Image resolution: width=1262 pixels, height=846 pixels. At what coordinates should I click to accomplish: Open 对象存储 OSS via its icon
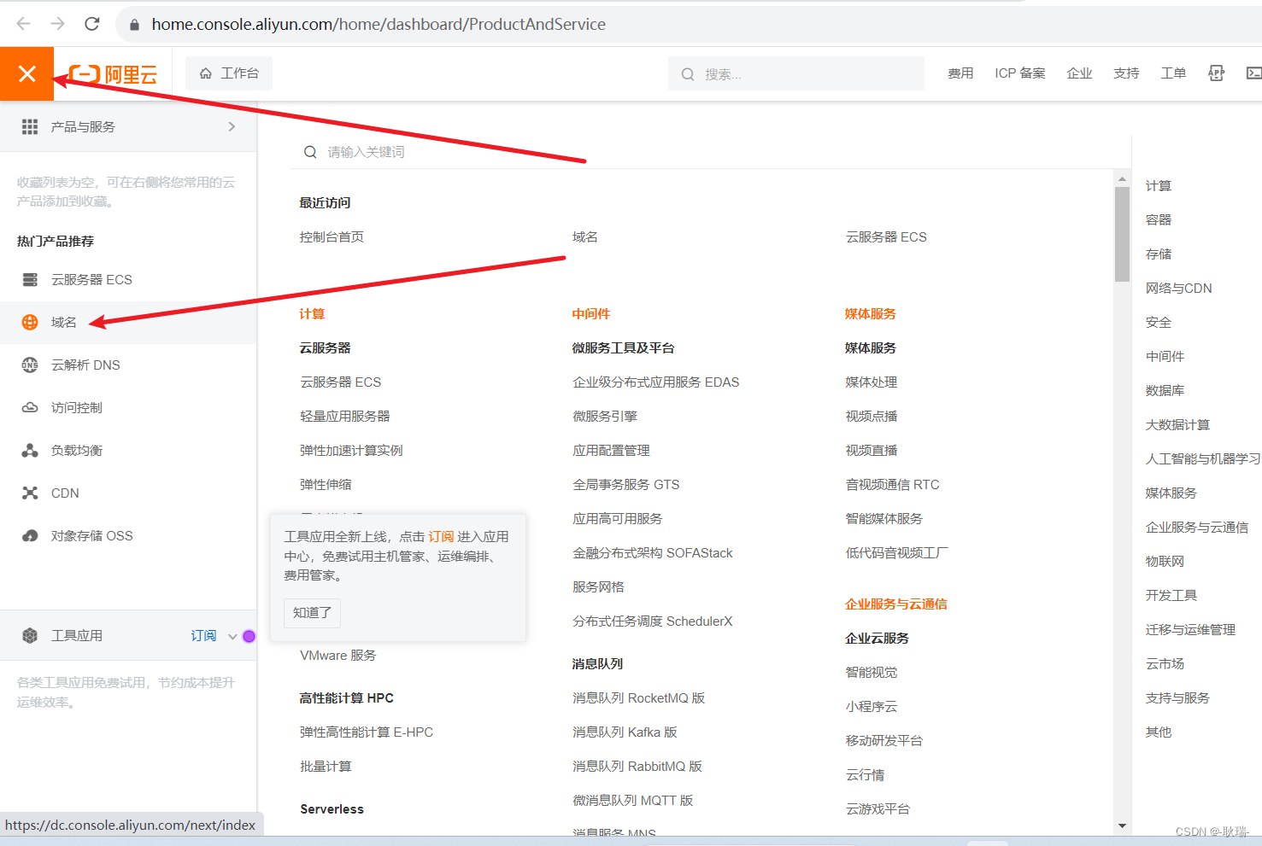pyautogui.click(x=30, y=535)
